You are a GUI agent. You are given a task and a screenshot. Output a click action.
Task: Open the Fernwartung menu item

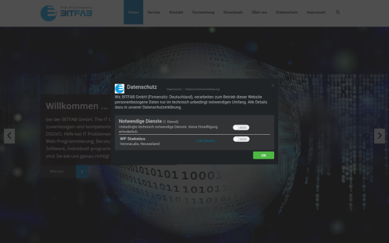pyautogui.click(x=203, y=12)
